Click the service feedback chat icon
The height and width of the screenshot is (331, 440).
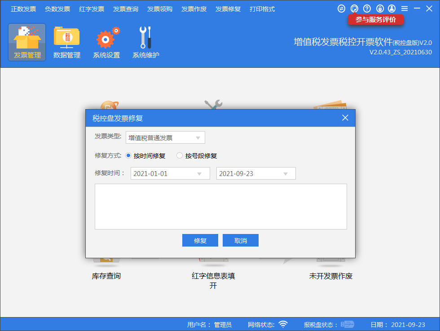pos(354,9)
